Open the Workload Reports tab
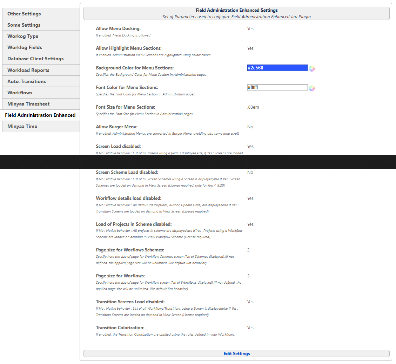The height and width of the screenshot is (364, 396). pyautogui.click(x=41, y=70)
